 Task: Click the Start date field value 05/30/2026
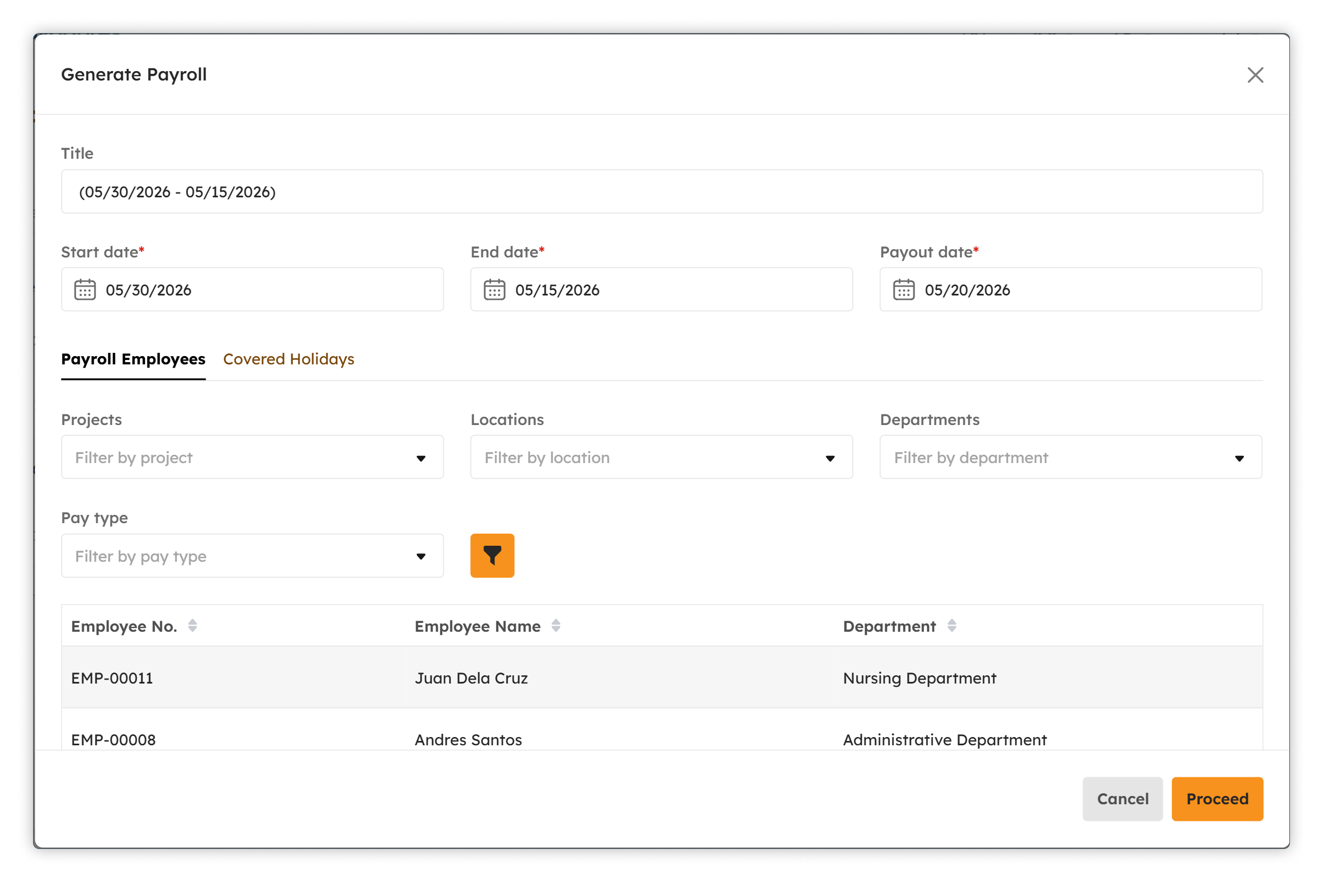pos(148,291)
